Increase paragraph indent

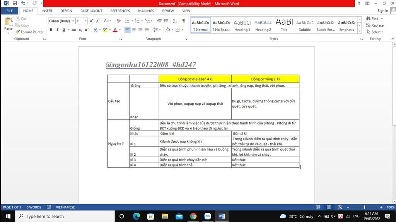pyautogui.click(x=166, y=21)
